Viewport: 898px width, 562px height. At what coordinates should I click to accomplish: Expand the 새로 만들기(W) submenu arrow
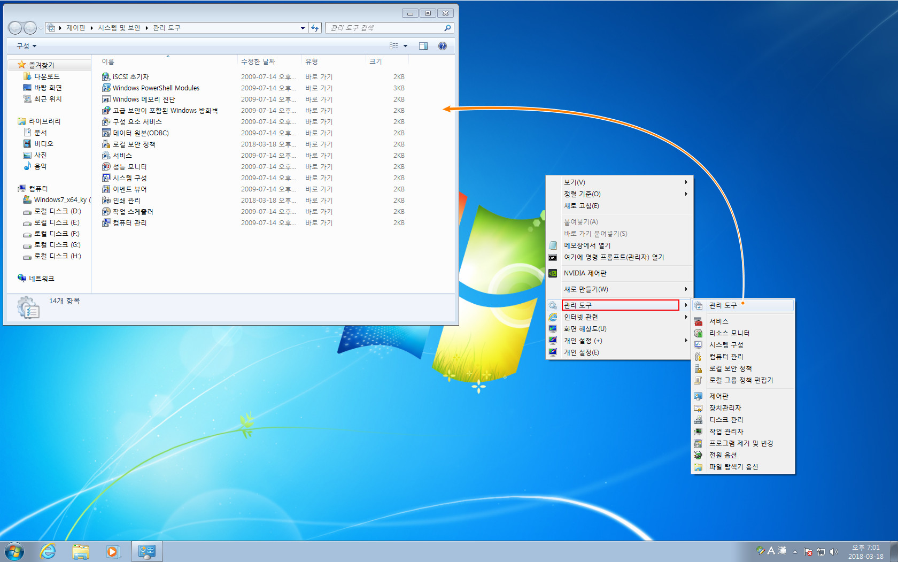coord(686,289)
